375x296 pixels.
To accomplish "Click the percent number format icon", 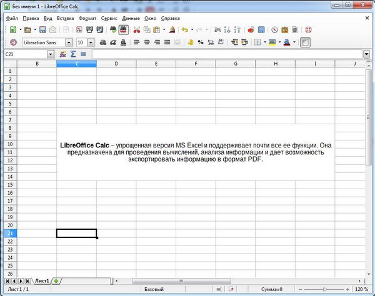I will coord(201,42).
